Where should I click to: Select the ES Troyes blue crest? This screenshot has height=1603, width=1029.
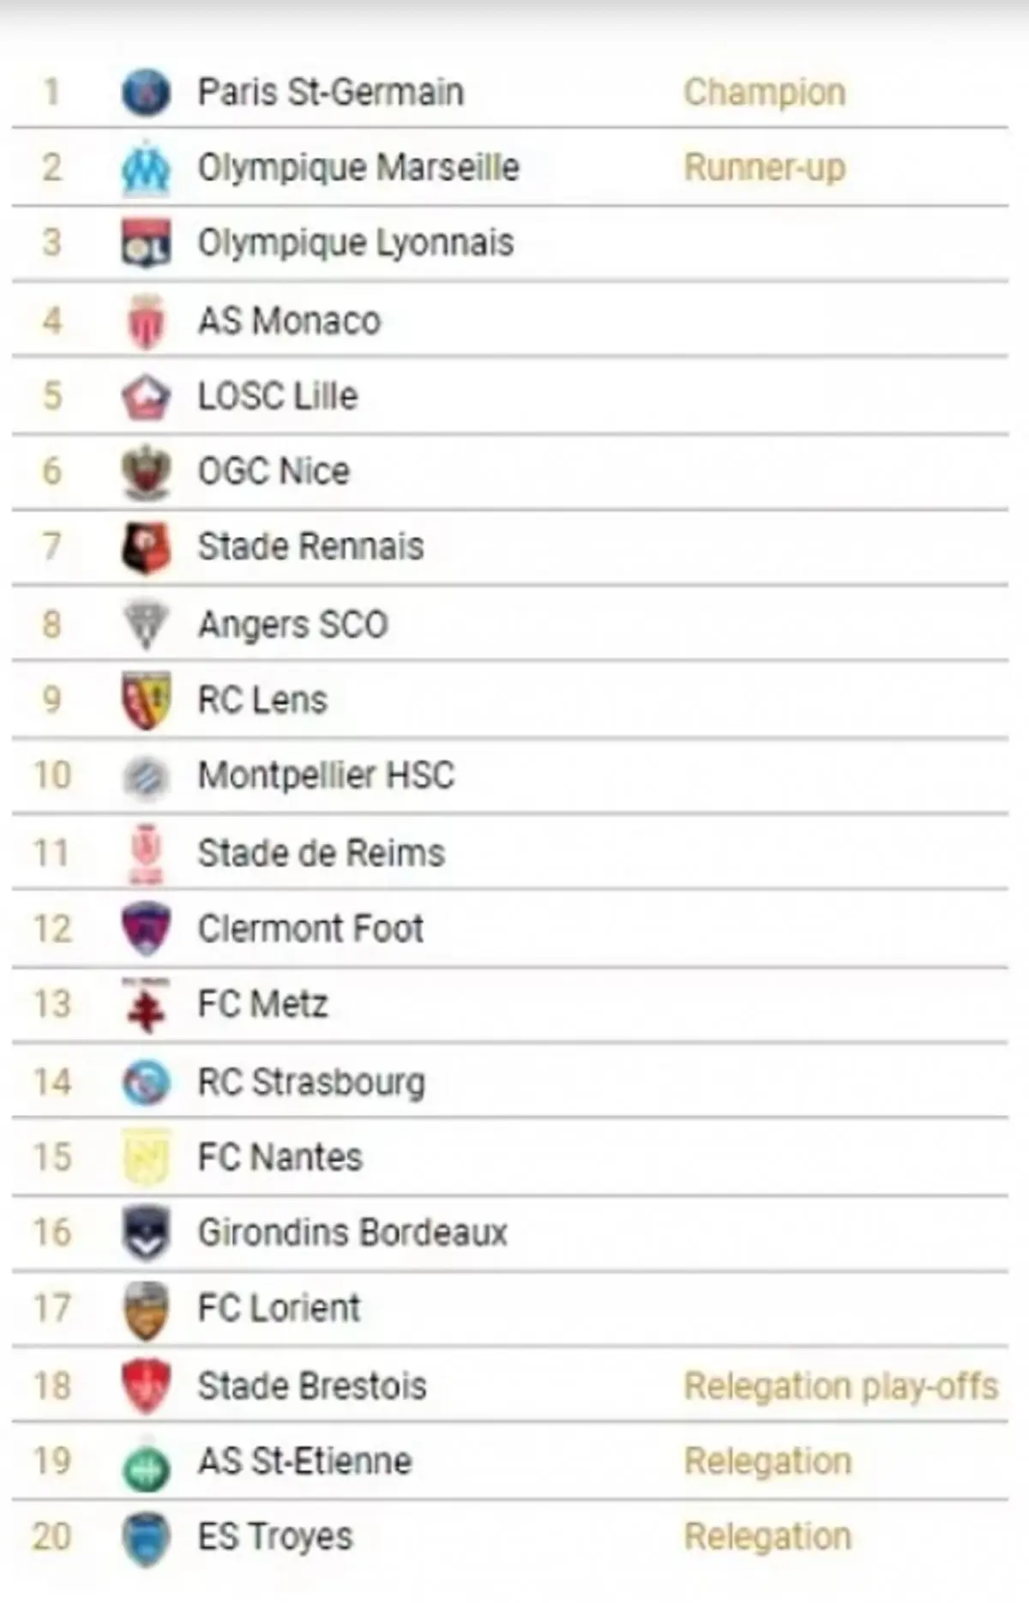coord(146,1539)
